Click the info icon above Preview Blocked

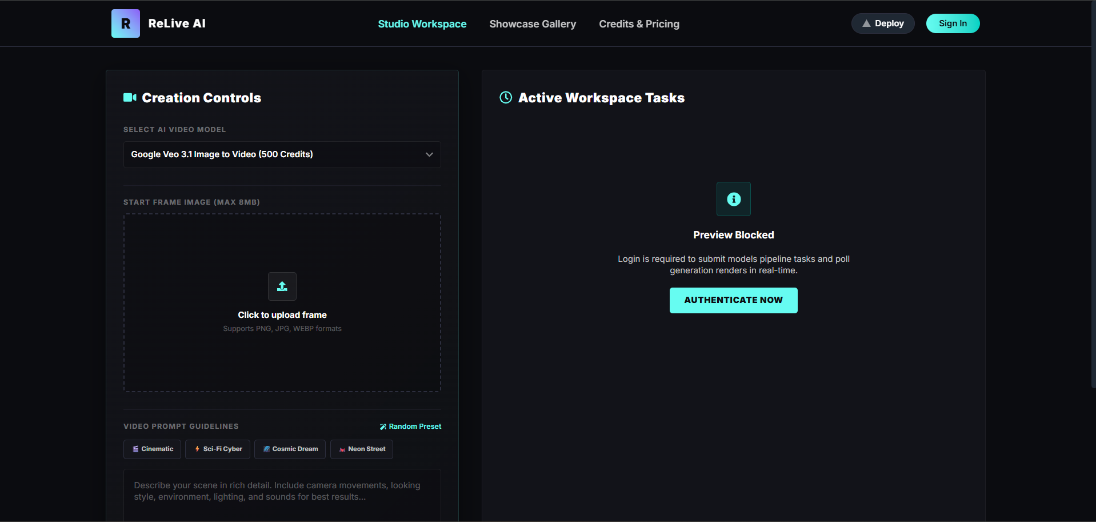734,199
